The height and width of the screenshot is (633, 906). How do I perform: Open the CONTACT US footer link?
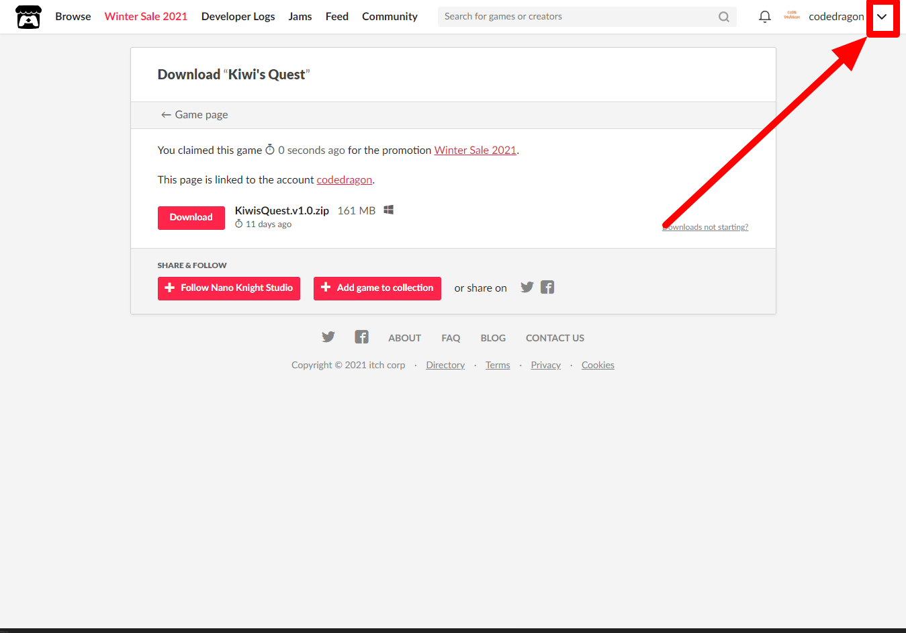point(555,338)
